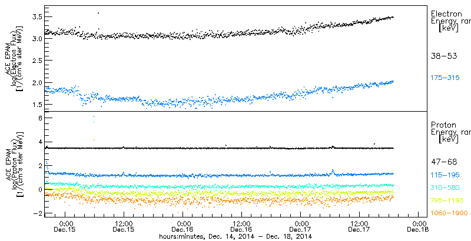This screenshot has width=471, height=241.
Task: Click the blue 175-315 electron legend label
Action: pos(445,78)
